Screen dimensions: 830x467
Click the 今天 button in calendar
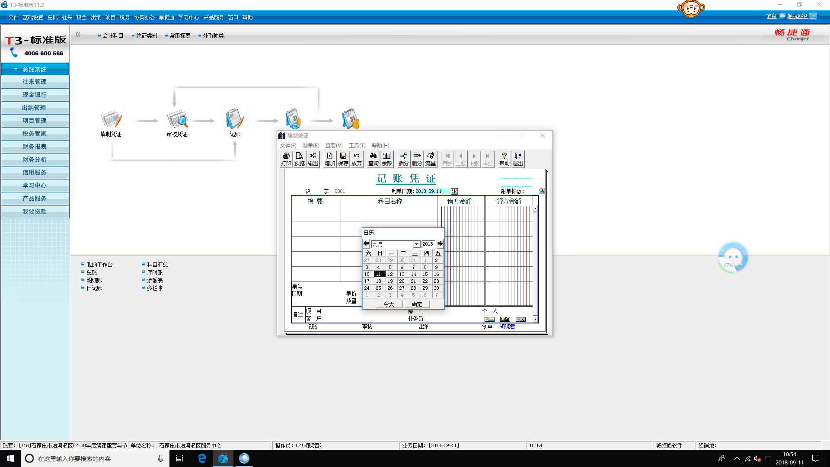click(389, 304)
